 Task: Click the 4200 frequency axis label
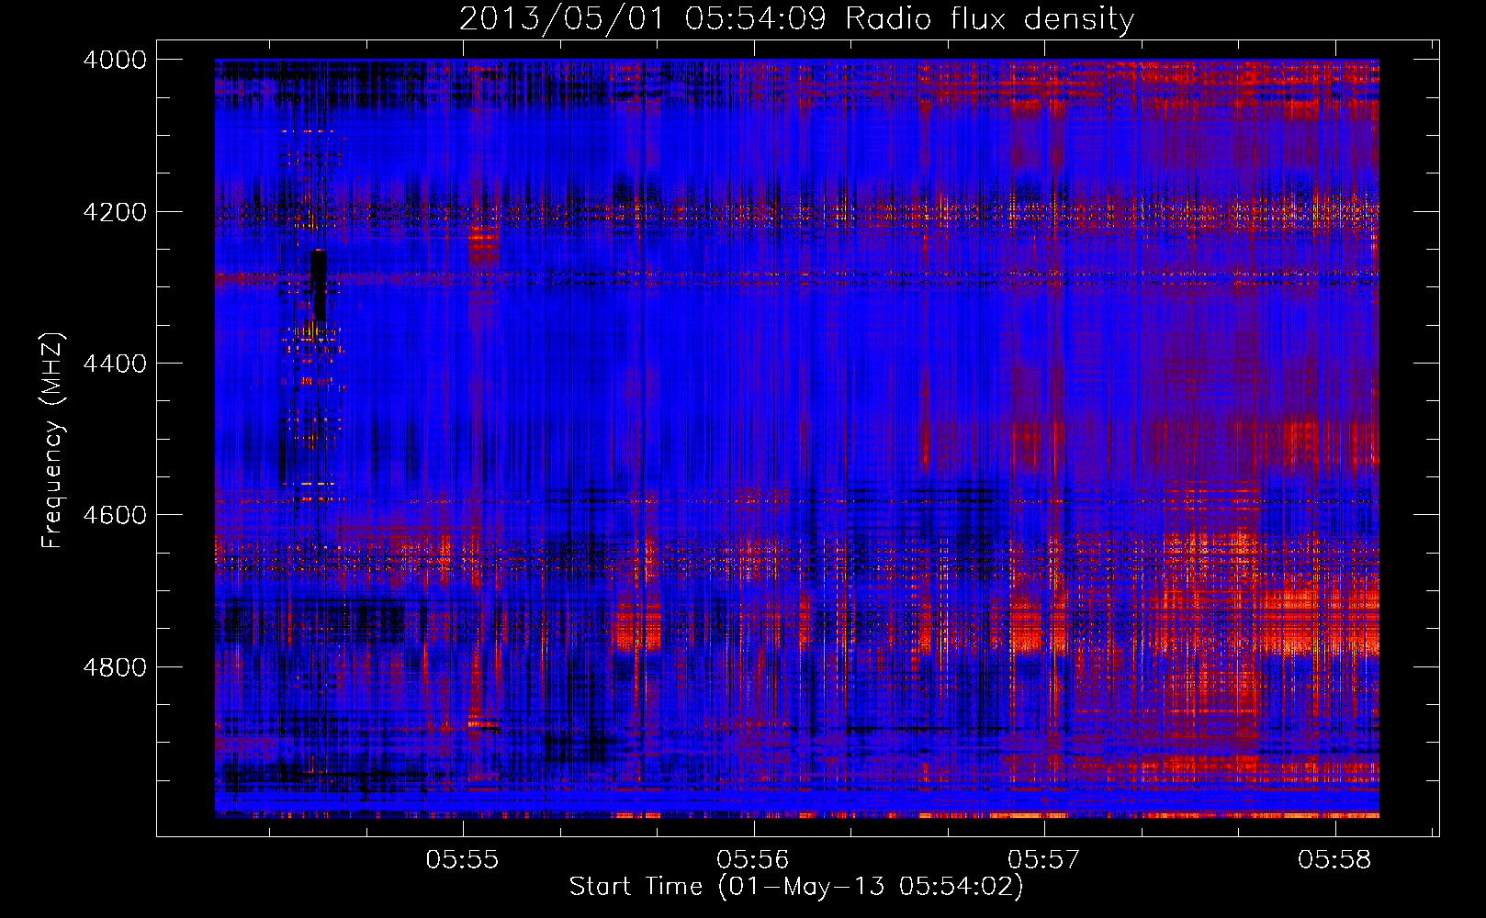pyautogui.click(x=115, y=212)
